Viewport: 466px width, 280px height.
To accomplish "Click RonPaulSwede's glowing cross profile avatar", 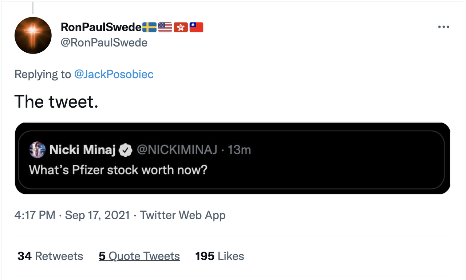I will point(33,35).
